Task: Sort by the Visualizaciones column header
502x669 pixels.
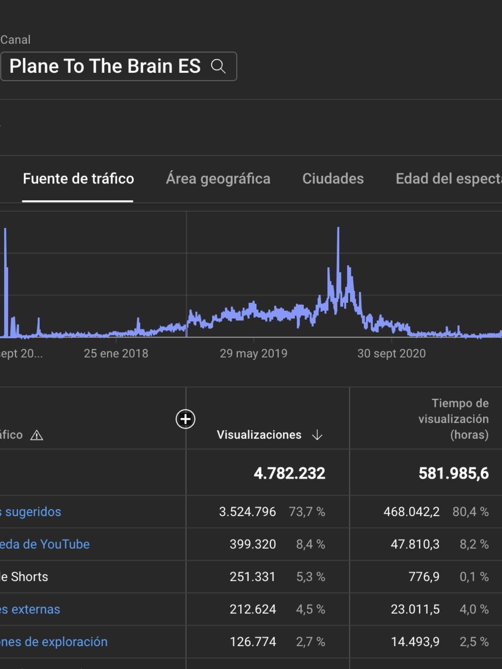Action: click(259, 435)
